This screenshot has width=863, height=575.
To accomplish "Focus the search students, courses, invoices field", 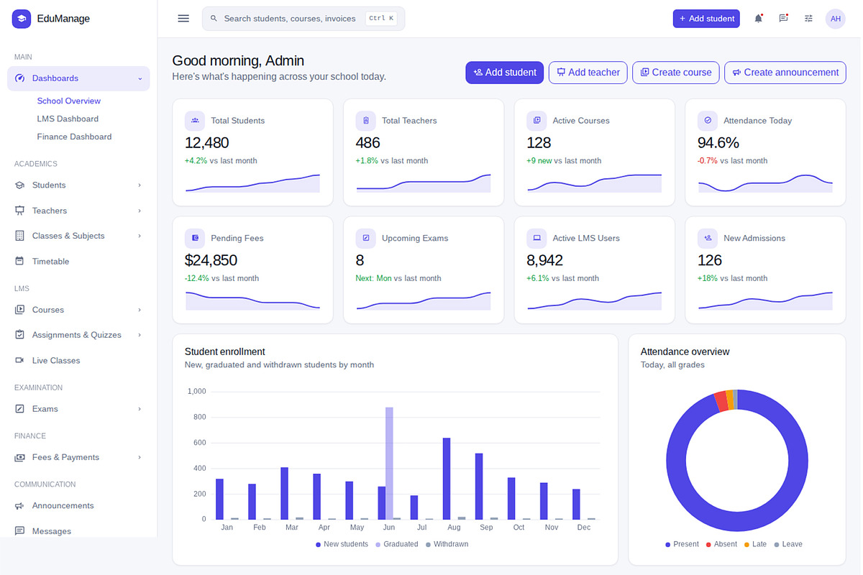I will coord(303,19).
